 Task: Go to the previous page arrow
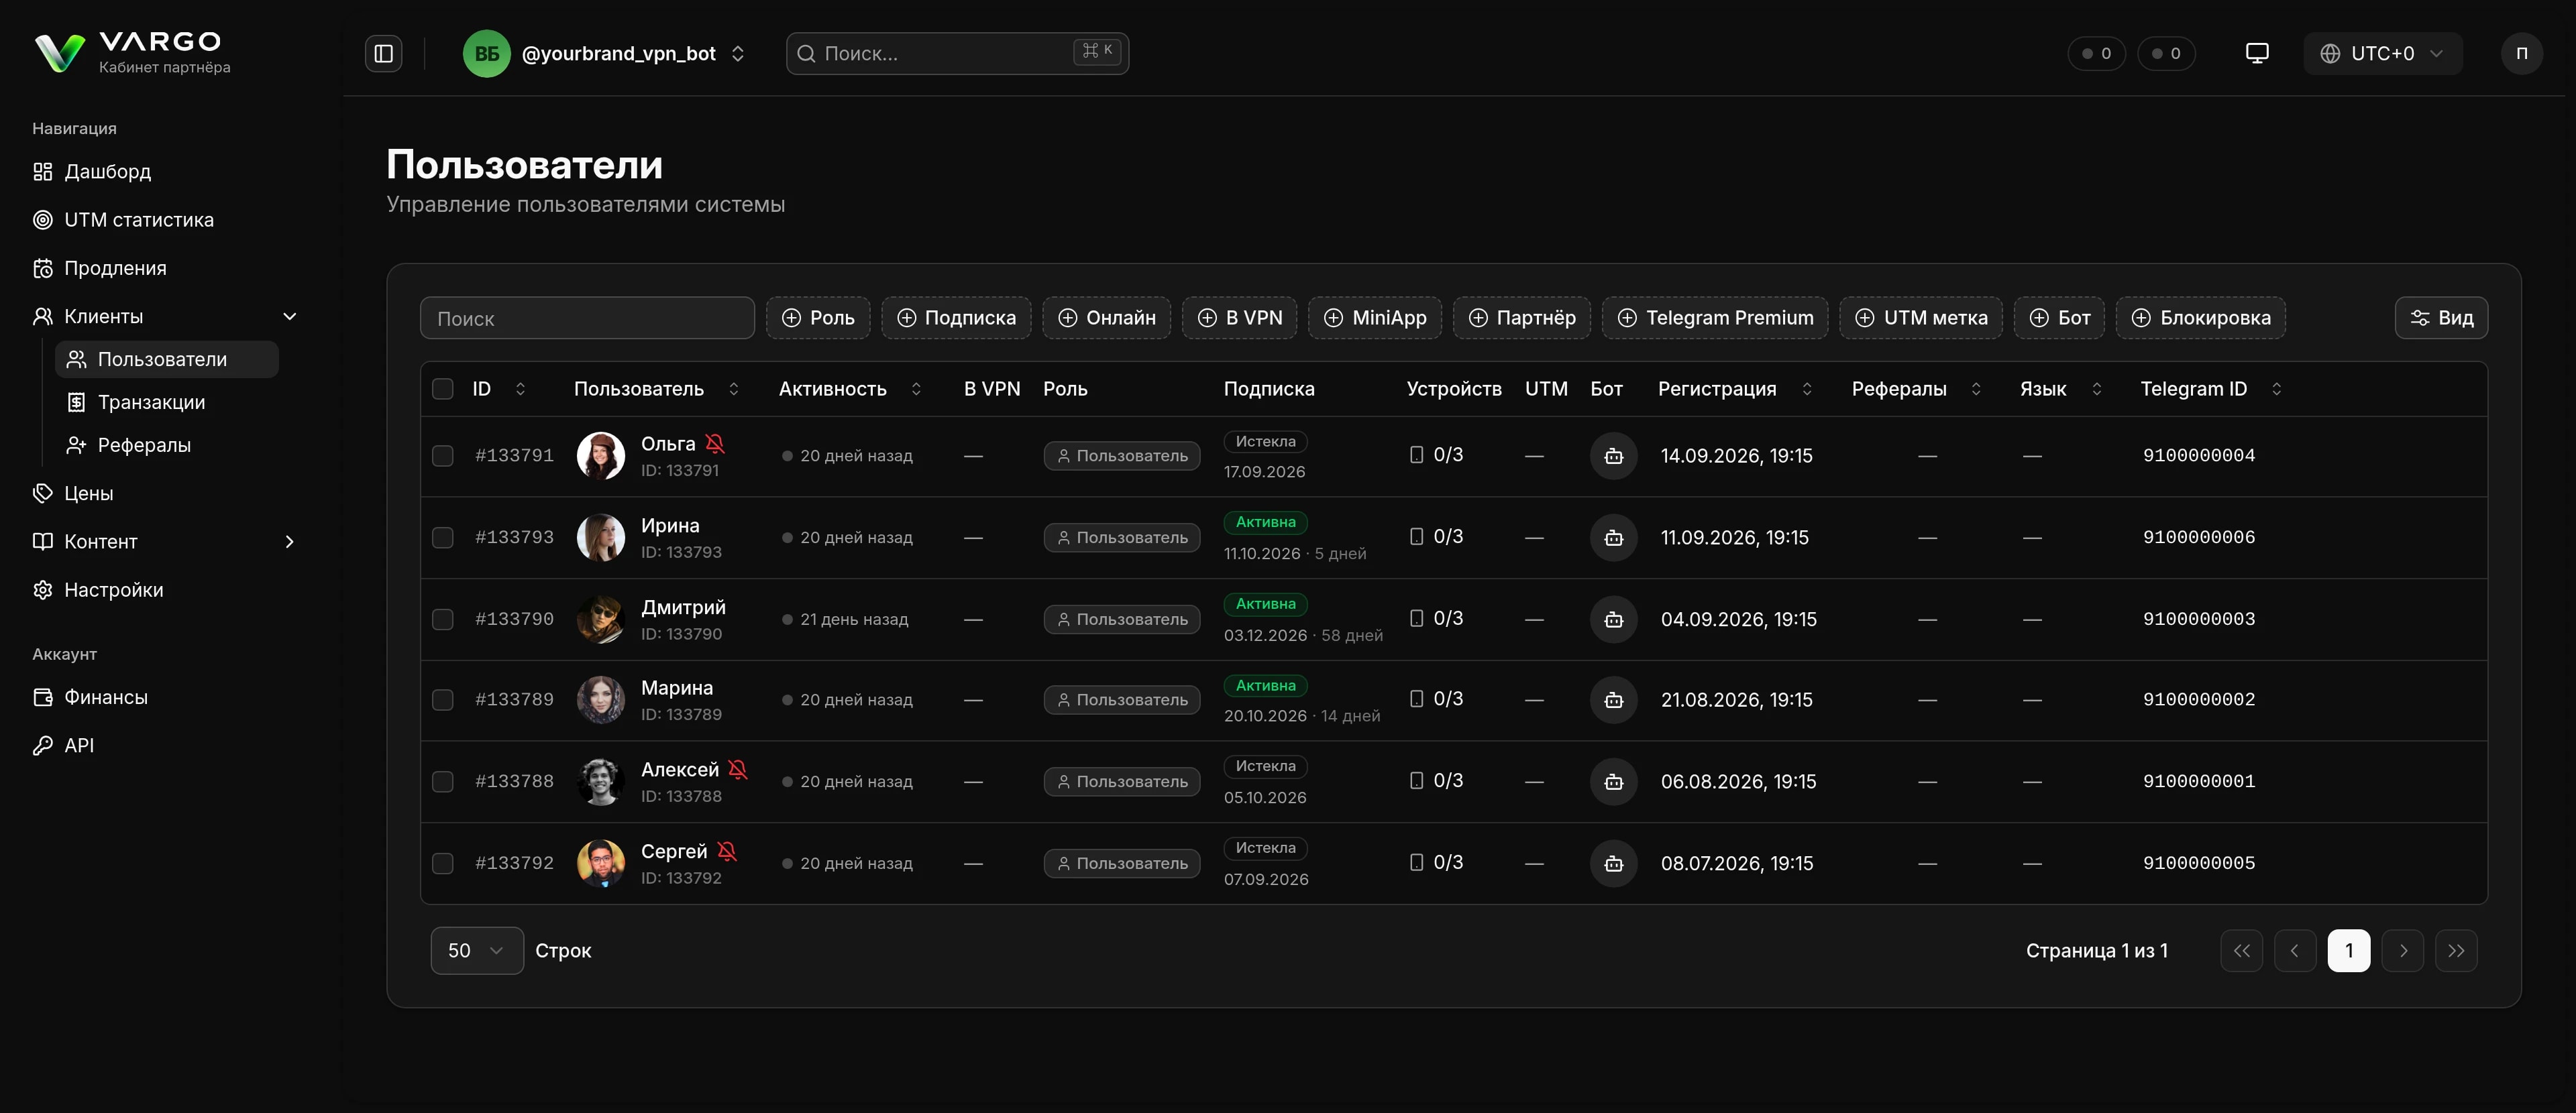pyautogui.click(x=2295, y=950)
